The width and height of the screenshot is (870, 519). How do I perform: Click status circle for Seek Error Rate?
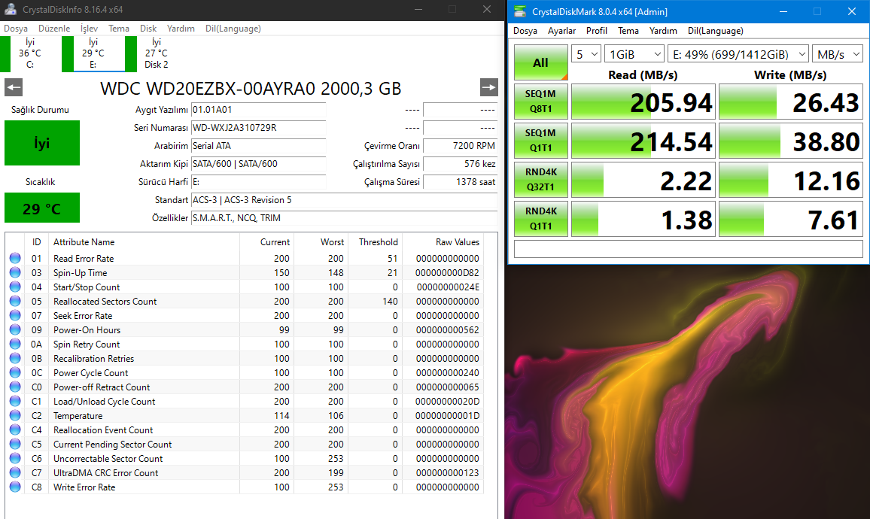pos(15,315)
